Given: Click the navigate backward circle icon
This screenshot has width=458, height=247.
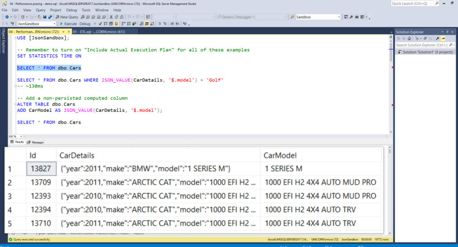Looking at the screenshot, I should pos(7,17).
